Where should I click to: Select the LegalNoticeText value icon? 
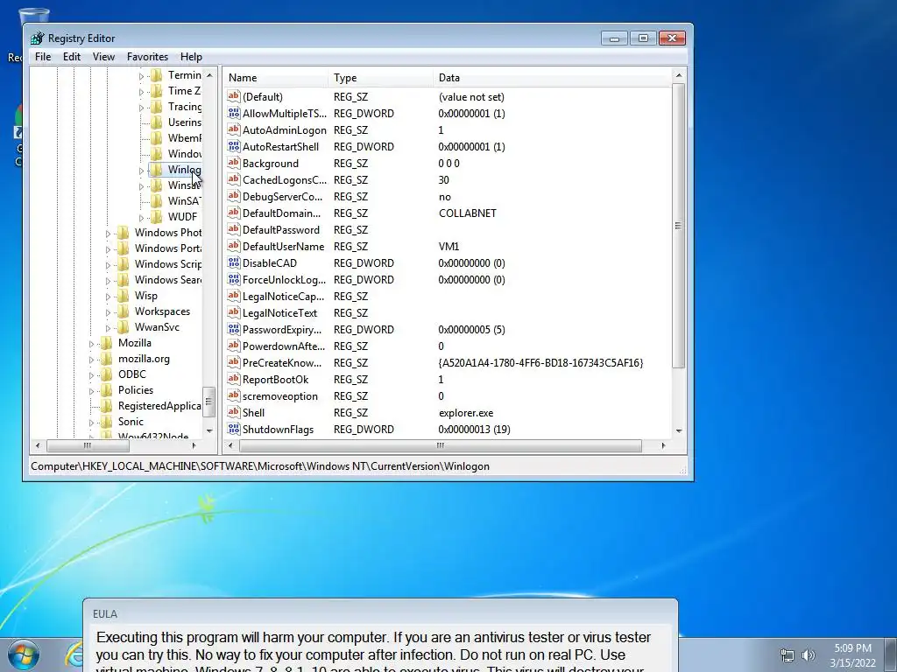(233, 312)
